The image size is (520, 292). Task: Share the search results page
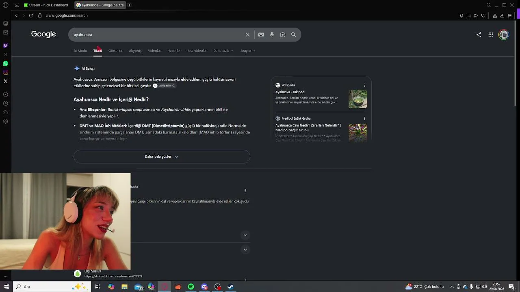[479, 34]
